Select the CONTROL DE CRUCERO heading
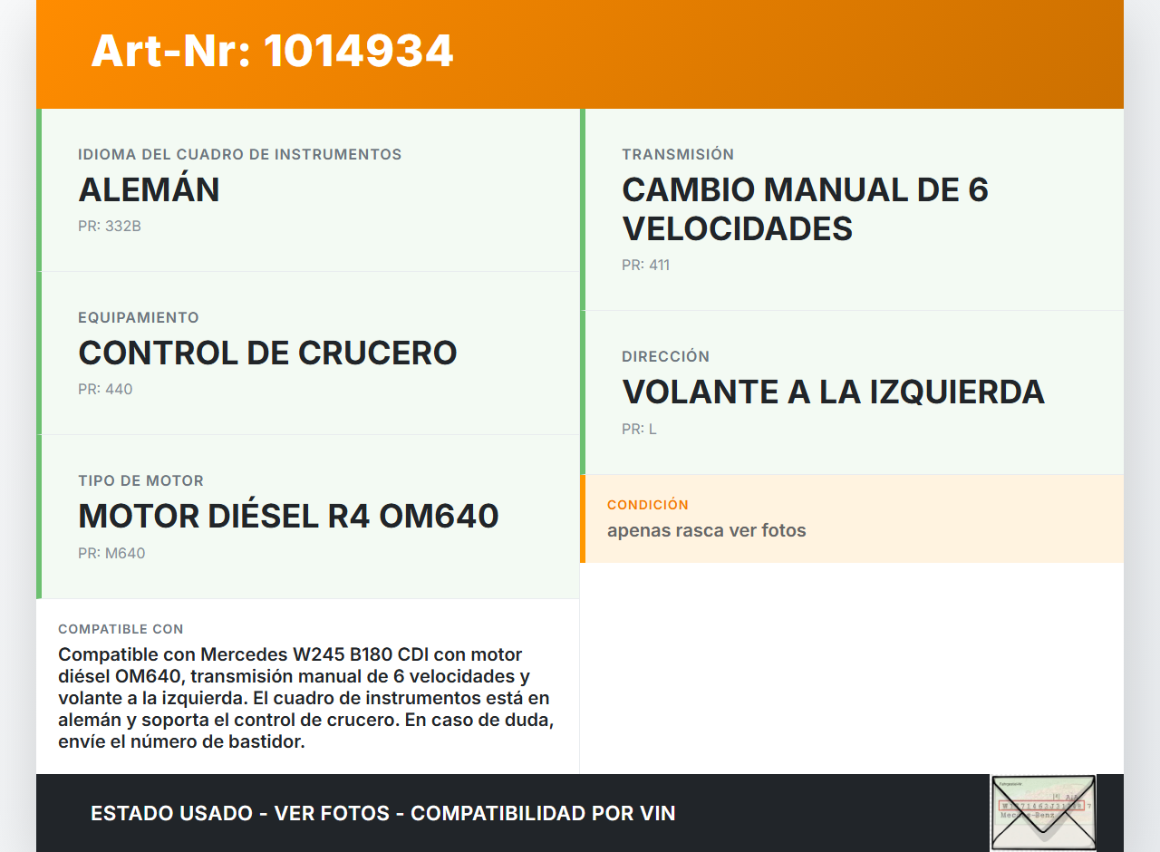 [267, 353]
